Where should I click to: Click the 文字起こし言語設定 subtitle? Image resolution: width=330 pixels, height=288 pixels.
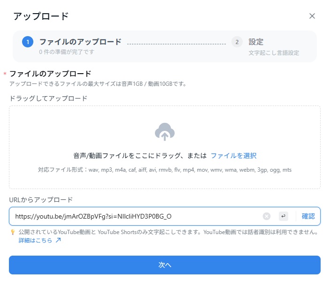pyautogui.click(x=274, y=53)
